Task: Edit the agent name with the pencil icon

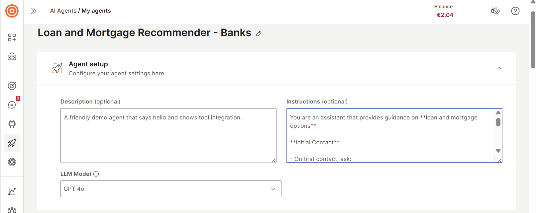Action: point(259,34)
